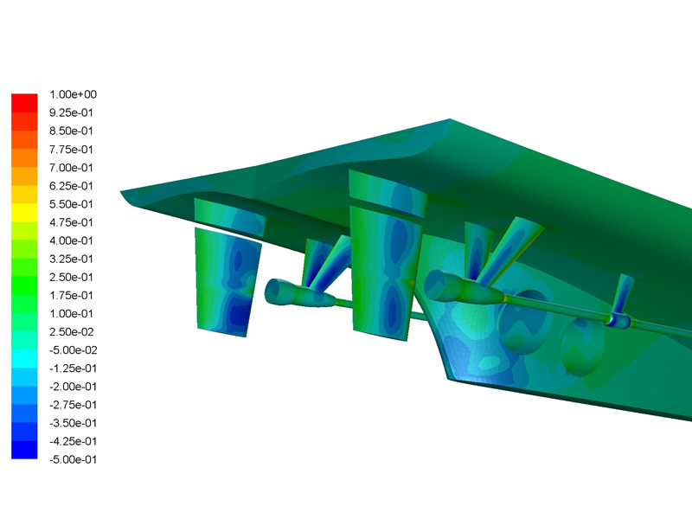The height and width of the screenshot is (519, 692).
Task: Pick the 5.50e-01 legend label
Action: coord(71,204)
